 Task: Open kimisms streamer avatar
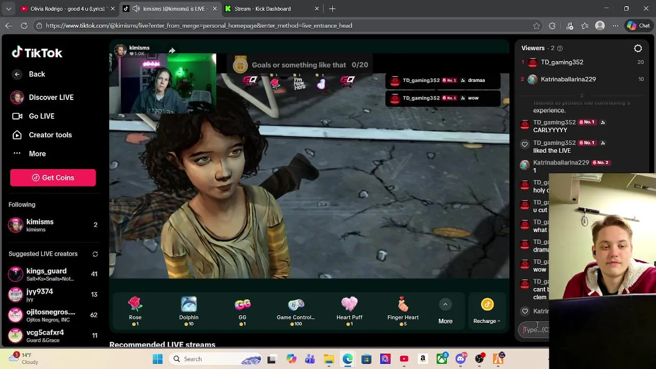pos(120,50)
